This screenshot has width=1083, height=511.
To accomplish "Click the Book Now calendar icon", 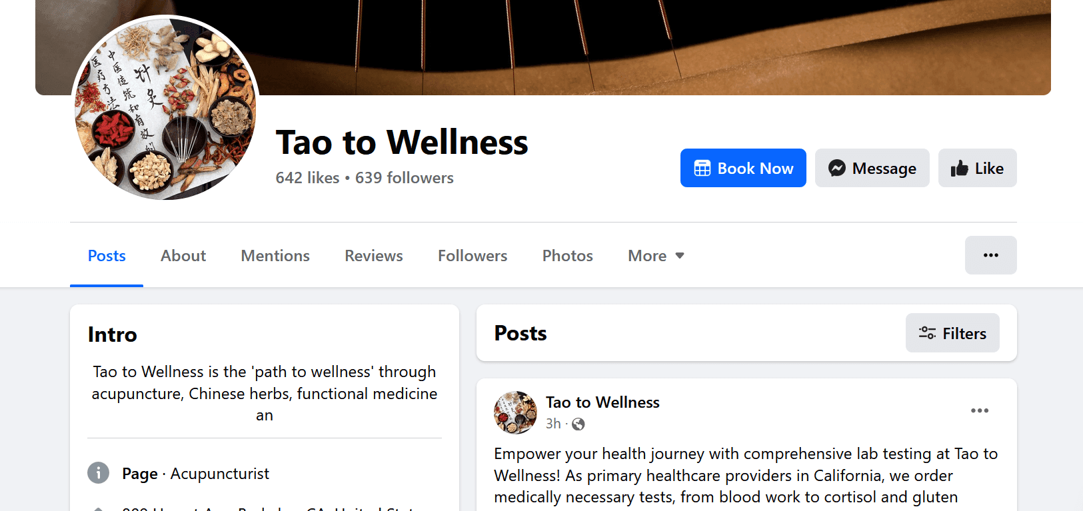I will click(702, 168).
